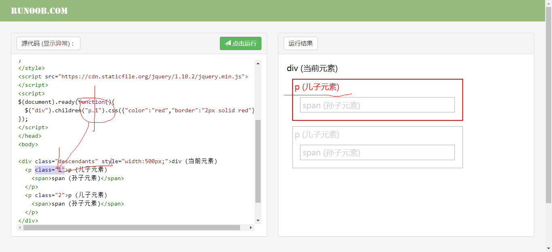552x252 pixels.
Task: Click the 运行结果 button
Action: tap(301, 44)
